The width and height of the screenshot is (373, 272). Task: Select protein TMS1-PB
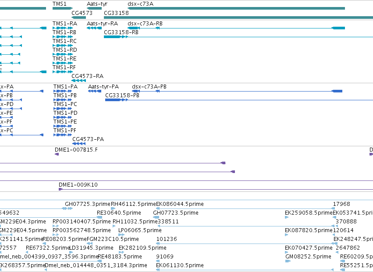[65, 95]
